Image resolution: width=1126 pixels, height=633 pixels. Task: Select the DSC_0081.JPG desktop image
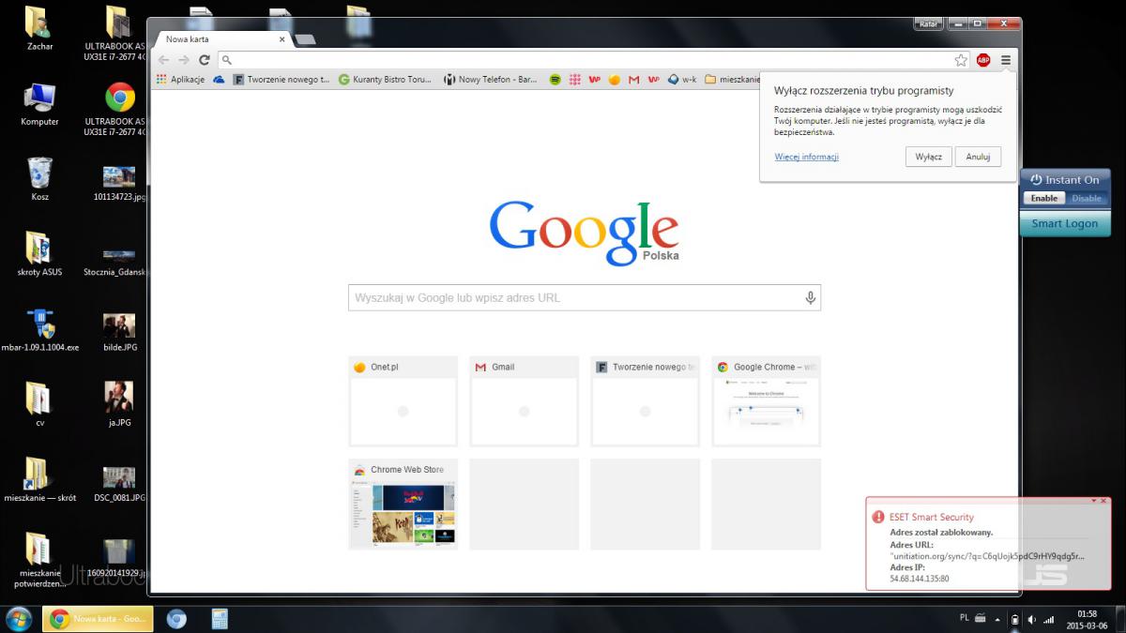120,483
